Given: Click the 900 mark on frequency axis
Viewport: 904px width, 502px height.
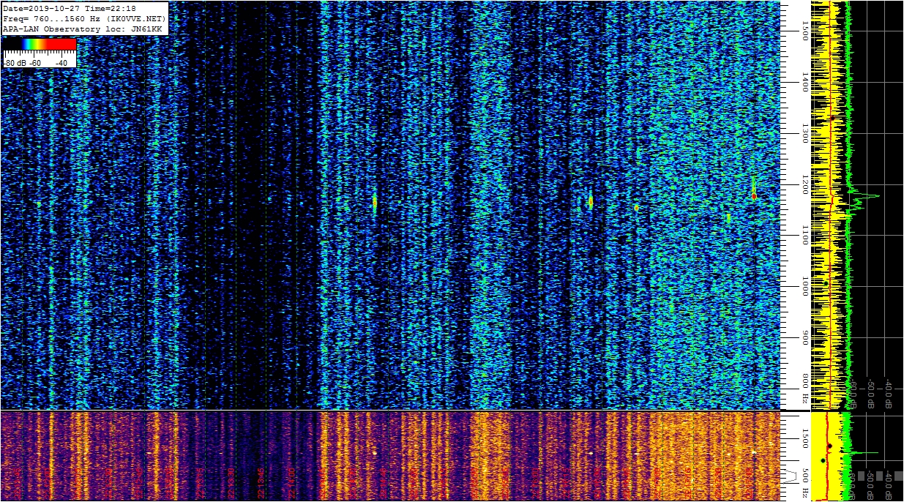Looking at the screenshot, I should [805, 337].
